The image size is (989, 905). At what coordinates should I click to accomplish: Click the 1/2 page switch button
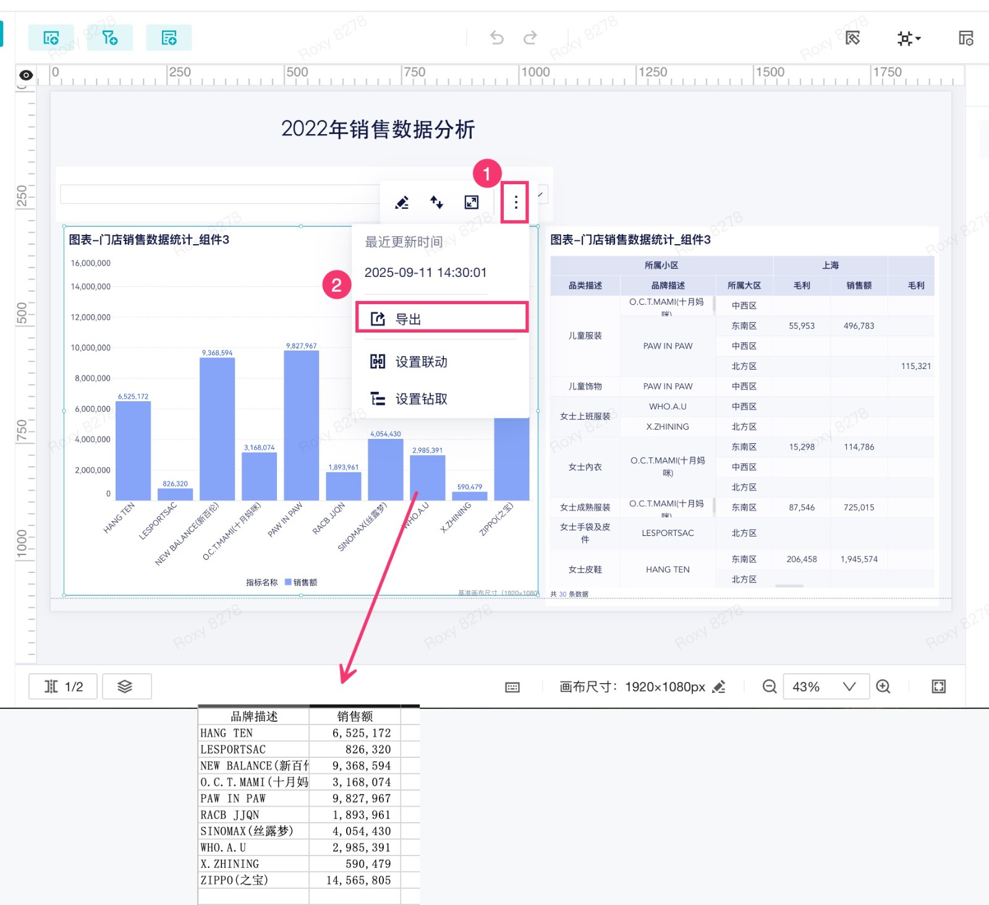click(63, 686)
